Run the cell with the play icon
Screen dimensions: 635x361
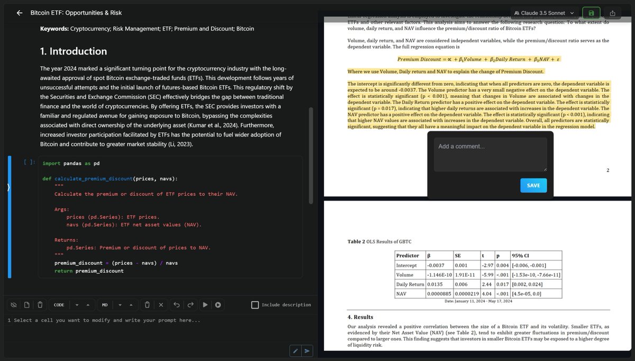(205, 305)
